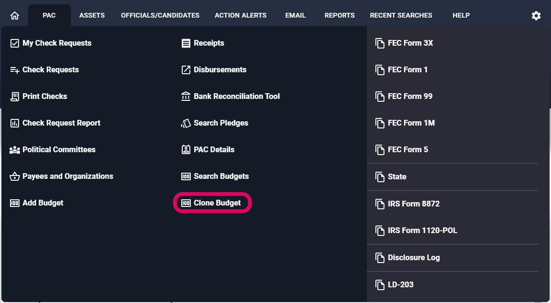Screen dimensions: 551x303
Task: Click the Search Pledges cards icon
Action: pos(186,123)
